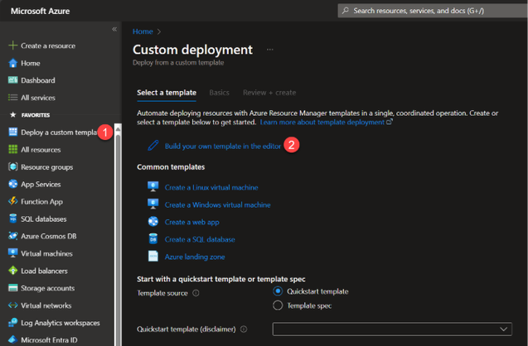The image size is (528, 346).
Task: Click Build your own template in the editor
Action: [223, 147]
